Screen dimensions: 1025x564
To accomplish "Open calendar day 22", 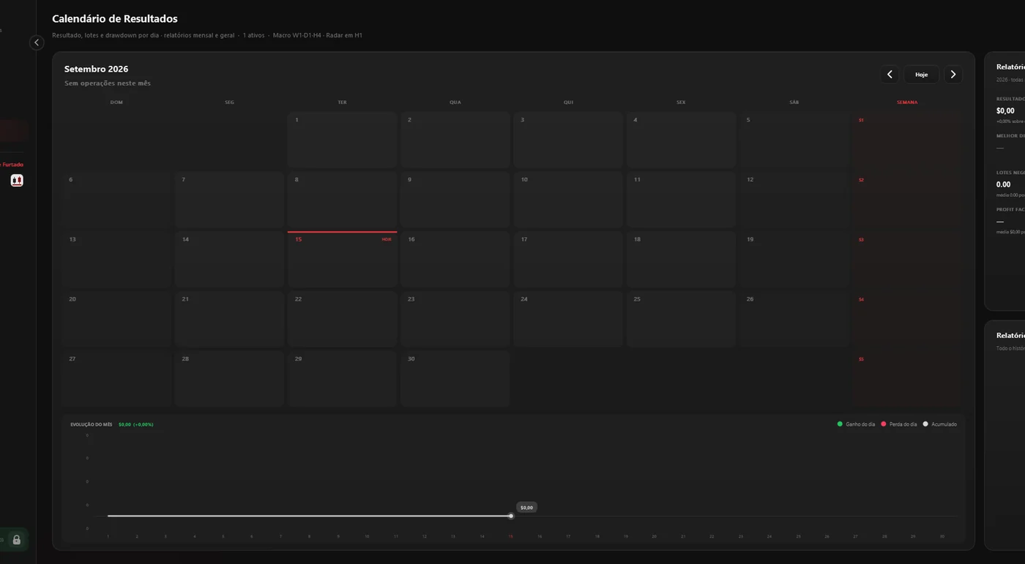I will 342,319.
